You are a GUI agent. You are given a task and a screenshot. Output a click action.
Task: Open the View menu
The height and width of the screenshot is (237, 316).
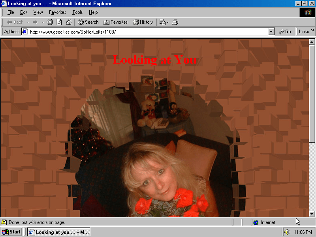(x=38, y=12)
